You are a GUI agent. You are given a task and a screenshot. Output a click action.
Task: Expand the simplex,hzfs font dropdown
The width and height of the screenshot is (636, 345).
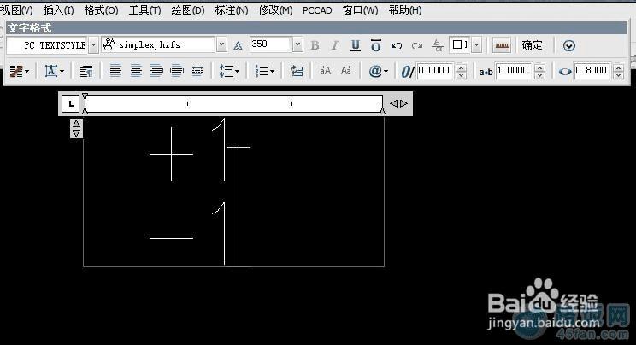click(221, 45)
